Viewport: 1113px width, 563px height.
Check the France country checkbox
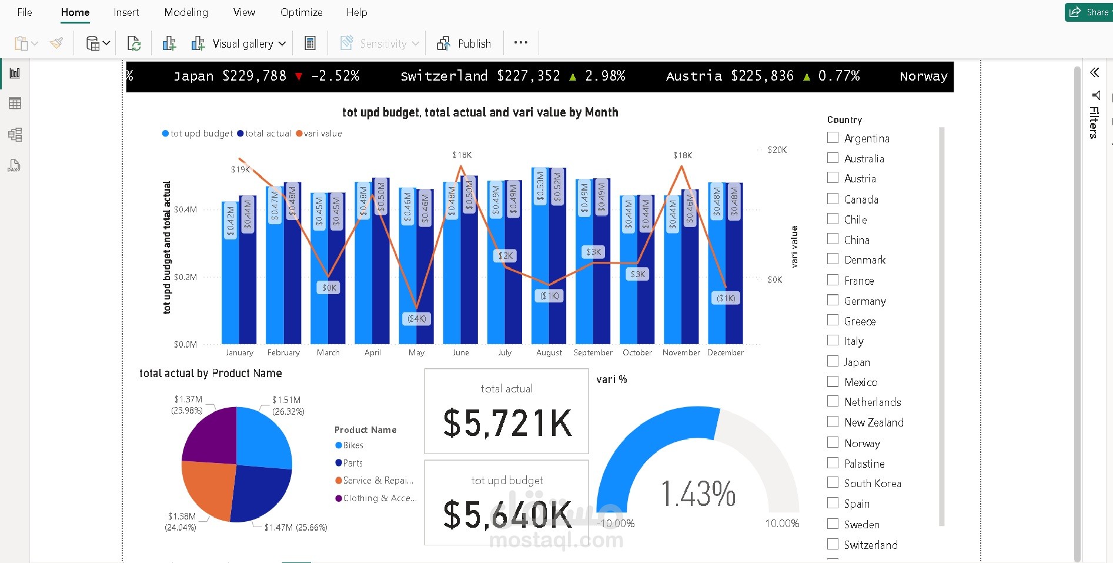coord(833,280)
